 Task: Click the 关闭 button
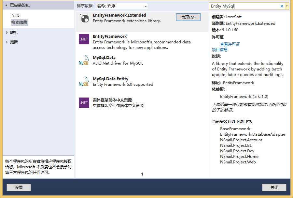[x=274, y=187]
